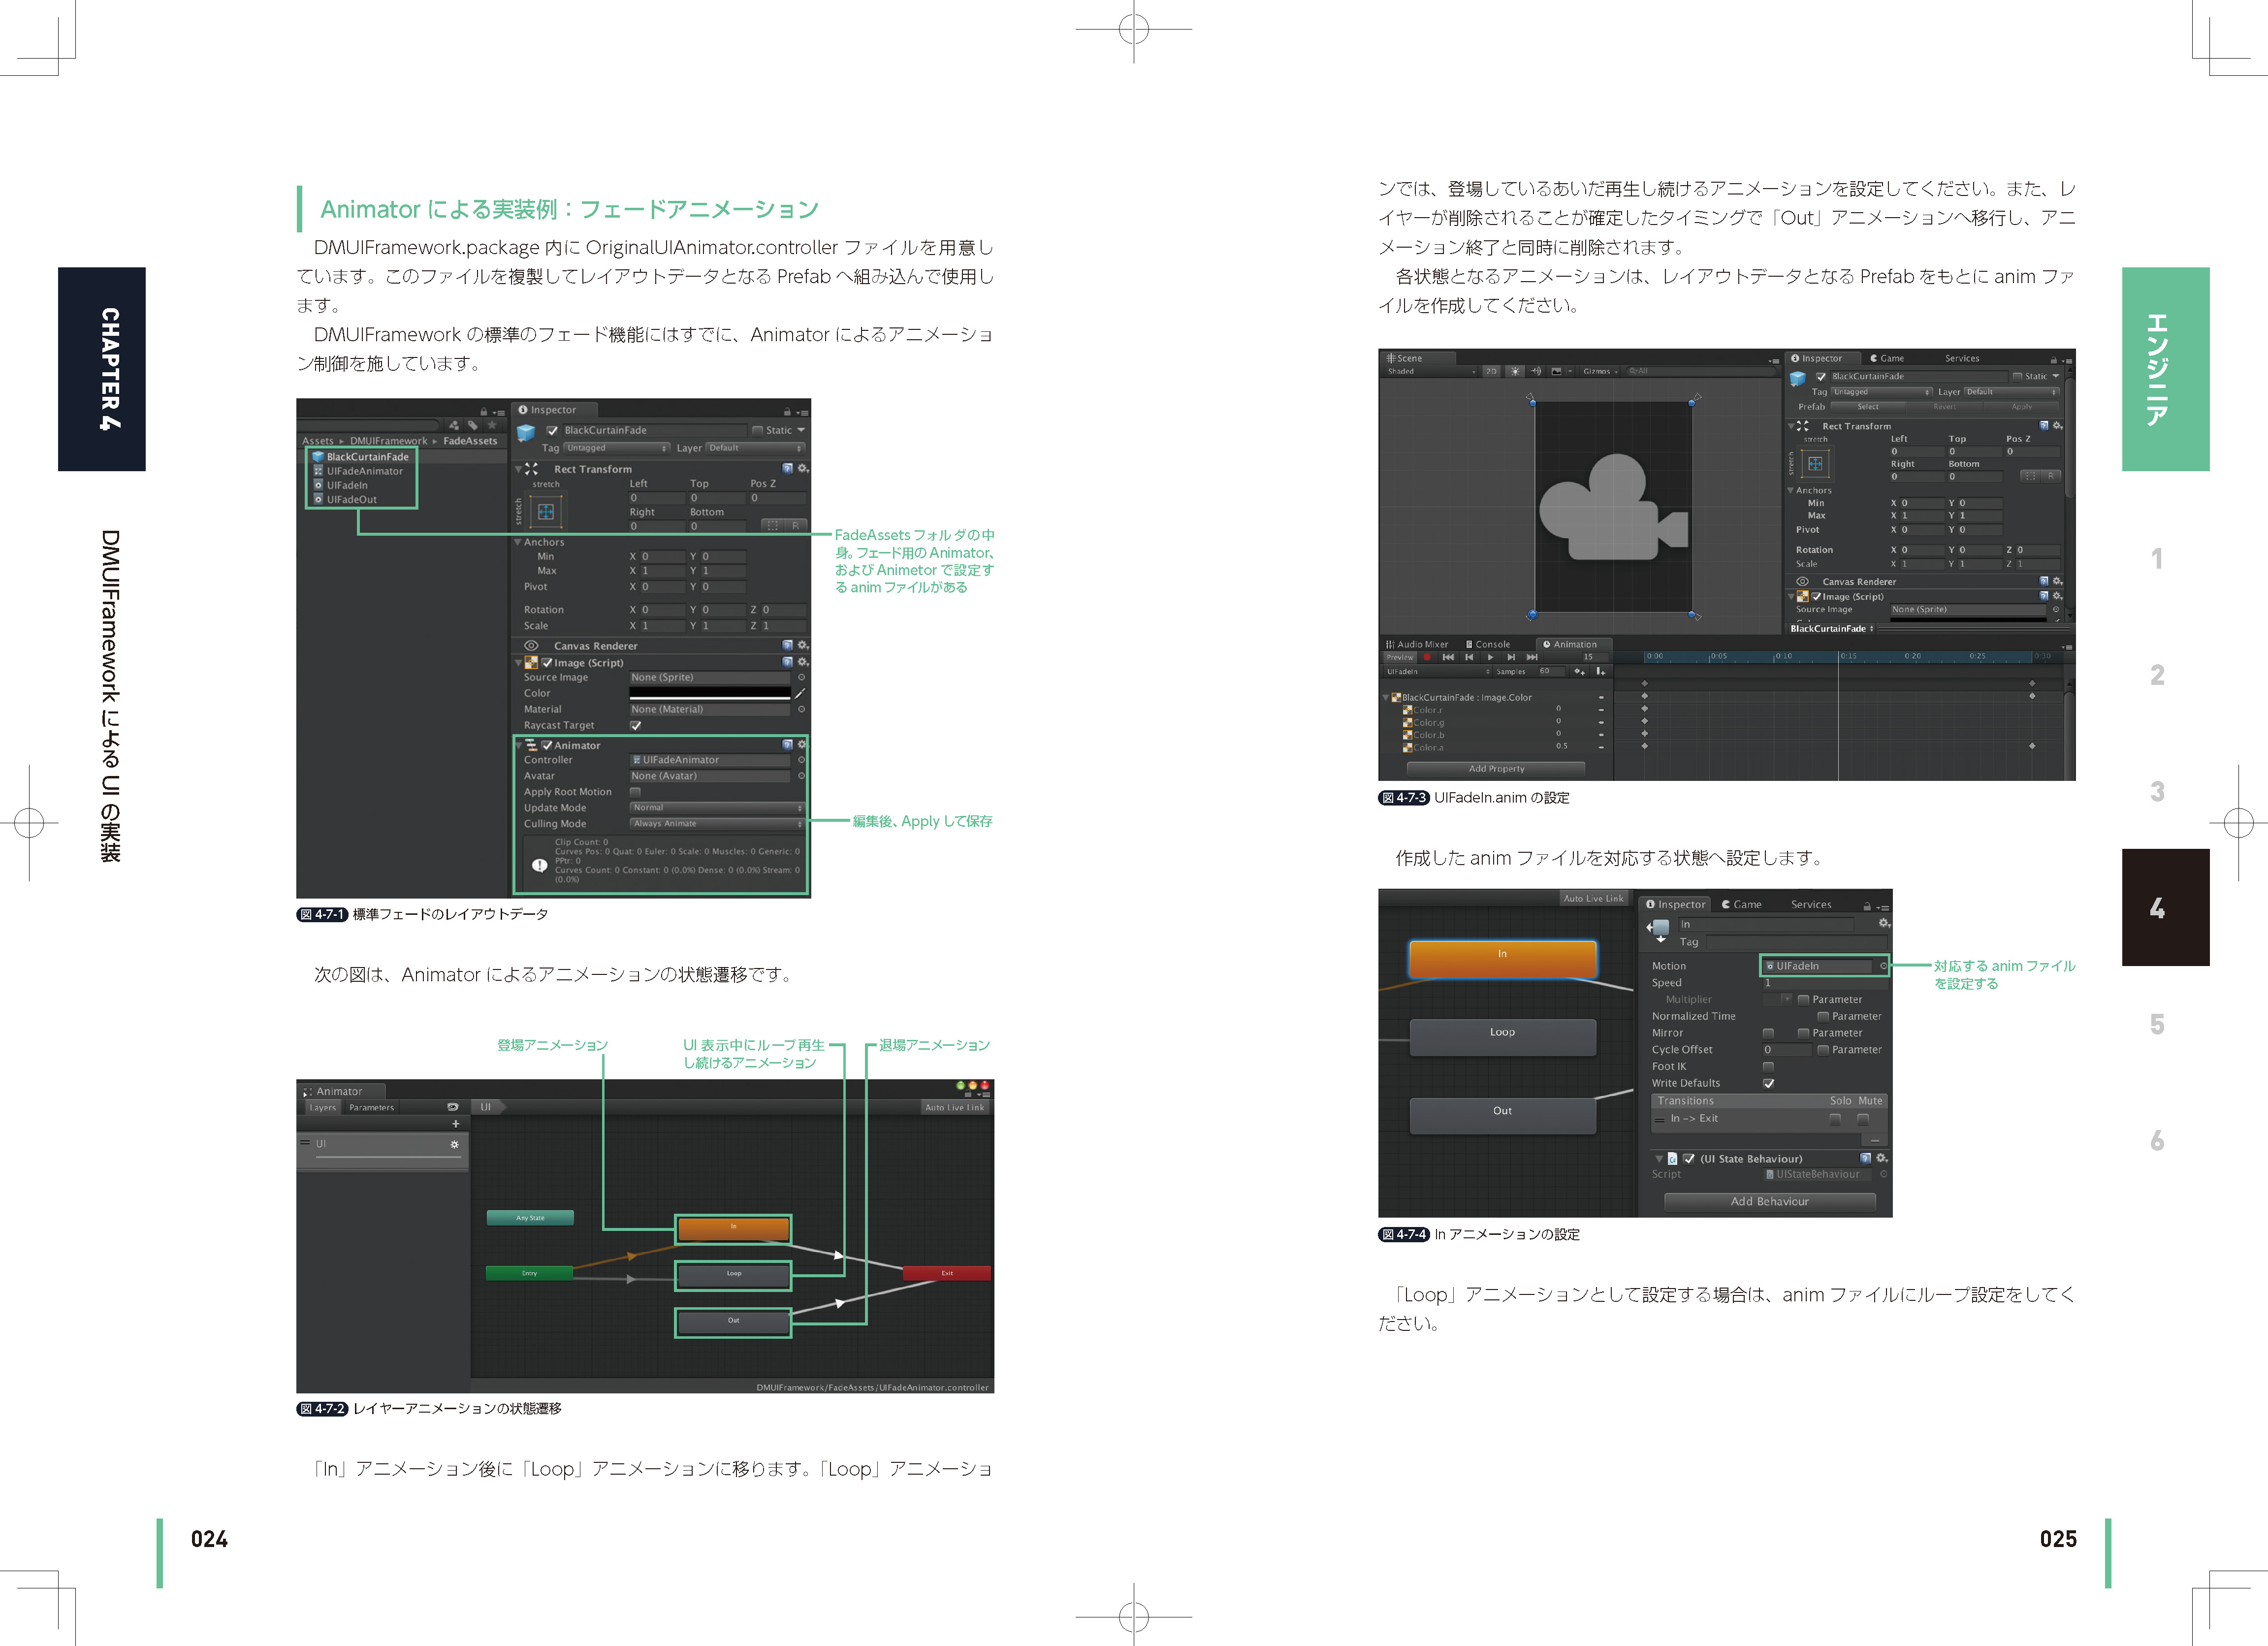Switch to the Console tab
This screenshot has width=2268, height=1646.
click(1488, 644)
